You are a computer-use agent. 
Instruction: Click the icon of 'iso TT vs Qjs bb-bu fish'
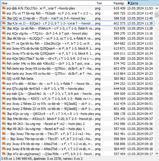pos(4,43)
